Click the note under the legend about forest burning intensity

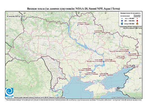(x=131, y=27)
